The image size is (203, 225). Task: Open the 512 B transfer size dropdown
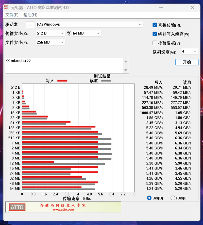click(50, 33)
